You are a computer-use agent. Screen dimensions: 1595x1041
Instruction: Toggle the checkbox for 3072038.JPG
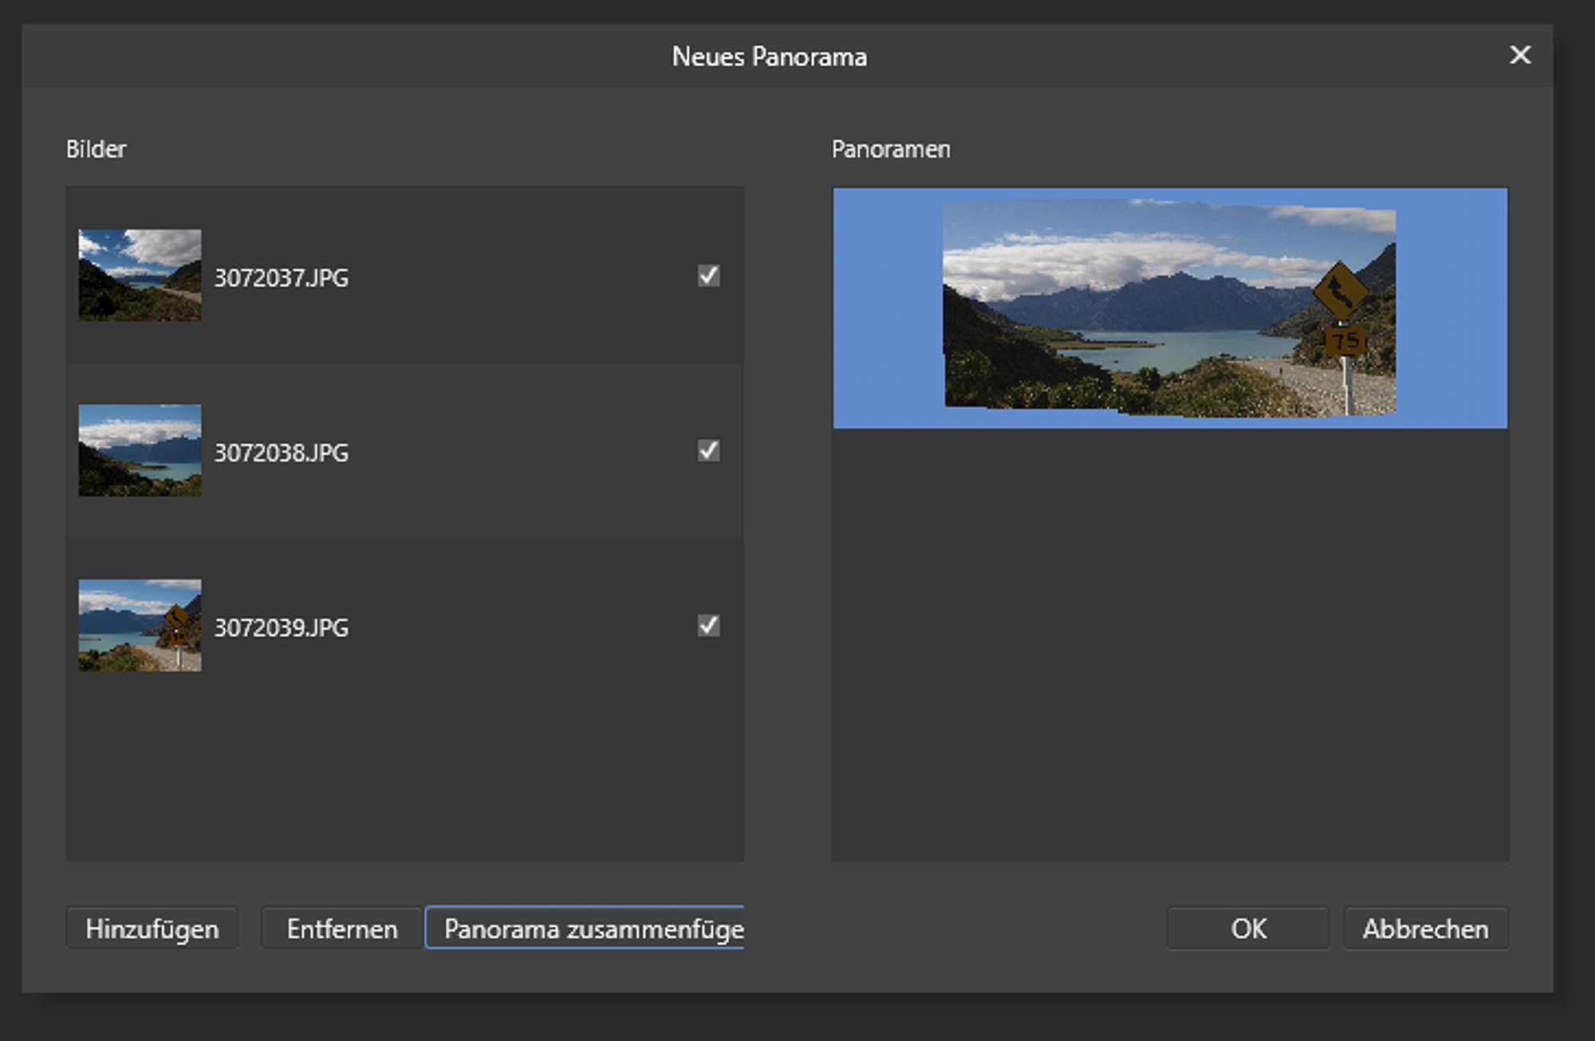708,450
